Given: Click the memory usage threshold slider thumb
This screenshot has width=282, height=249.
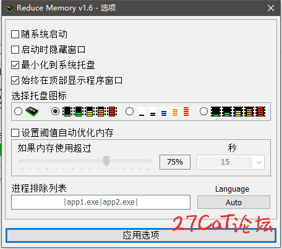Looking at the screenshot, I should [x=106, y=161].
